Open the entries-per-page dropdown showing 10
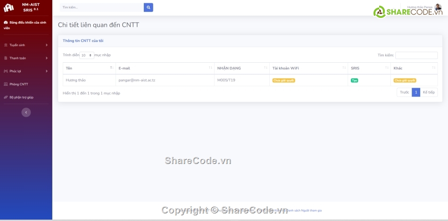The height and width of the screenshot is (221, 448). pos(87,55)
